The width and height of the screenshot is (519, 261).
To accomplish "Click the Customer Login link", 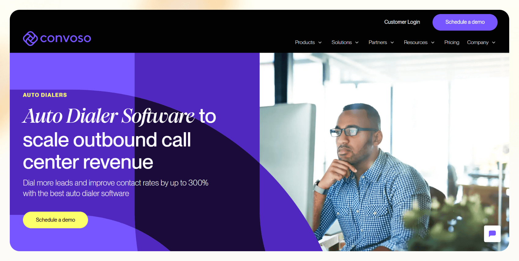I will coord(402,22).
